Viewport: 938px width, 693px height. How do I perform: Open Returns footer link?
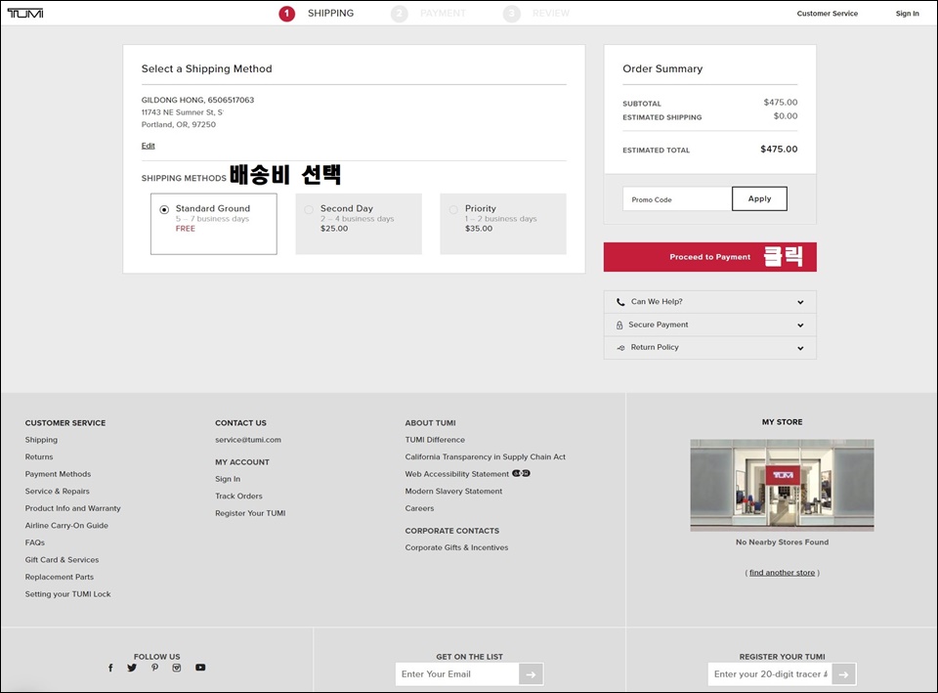(39, 456)
